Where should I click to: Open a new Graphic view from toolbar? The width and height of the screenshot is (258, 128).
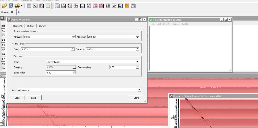pos(35,6)
